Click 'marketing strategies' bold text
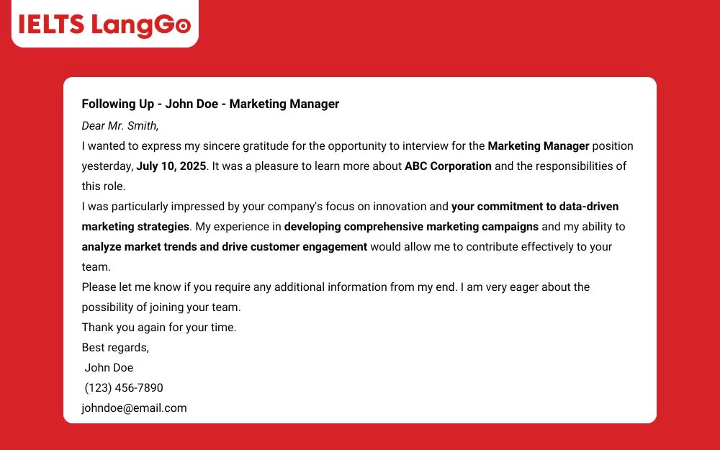The height and width of the screenshot is (450, 720). coord(135,226)
